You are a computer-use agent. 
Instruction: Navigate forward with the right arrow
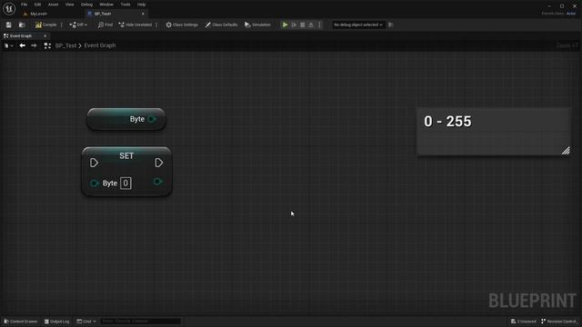pyautogui.click(x=34, y=45)
